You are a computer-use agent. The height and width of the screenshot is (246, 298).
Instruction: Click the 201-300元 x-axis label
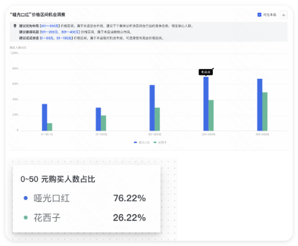tap(208, 134)
